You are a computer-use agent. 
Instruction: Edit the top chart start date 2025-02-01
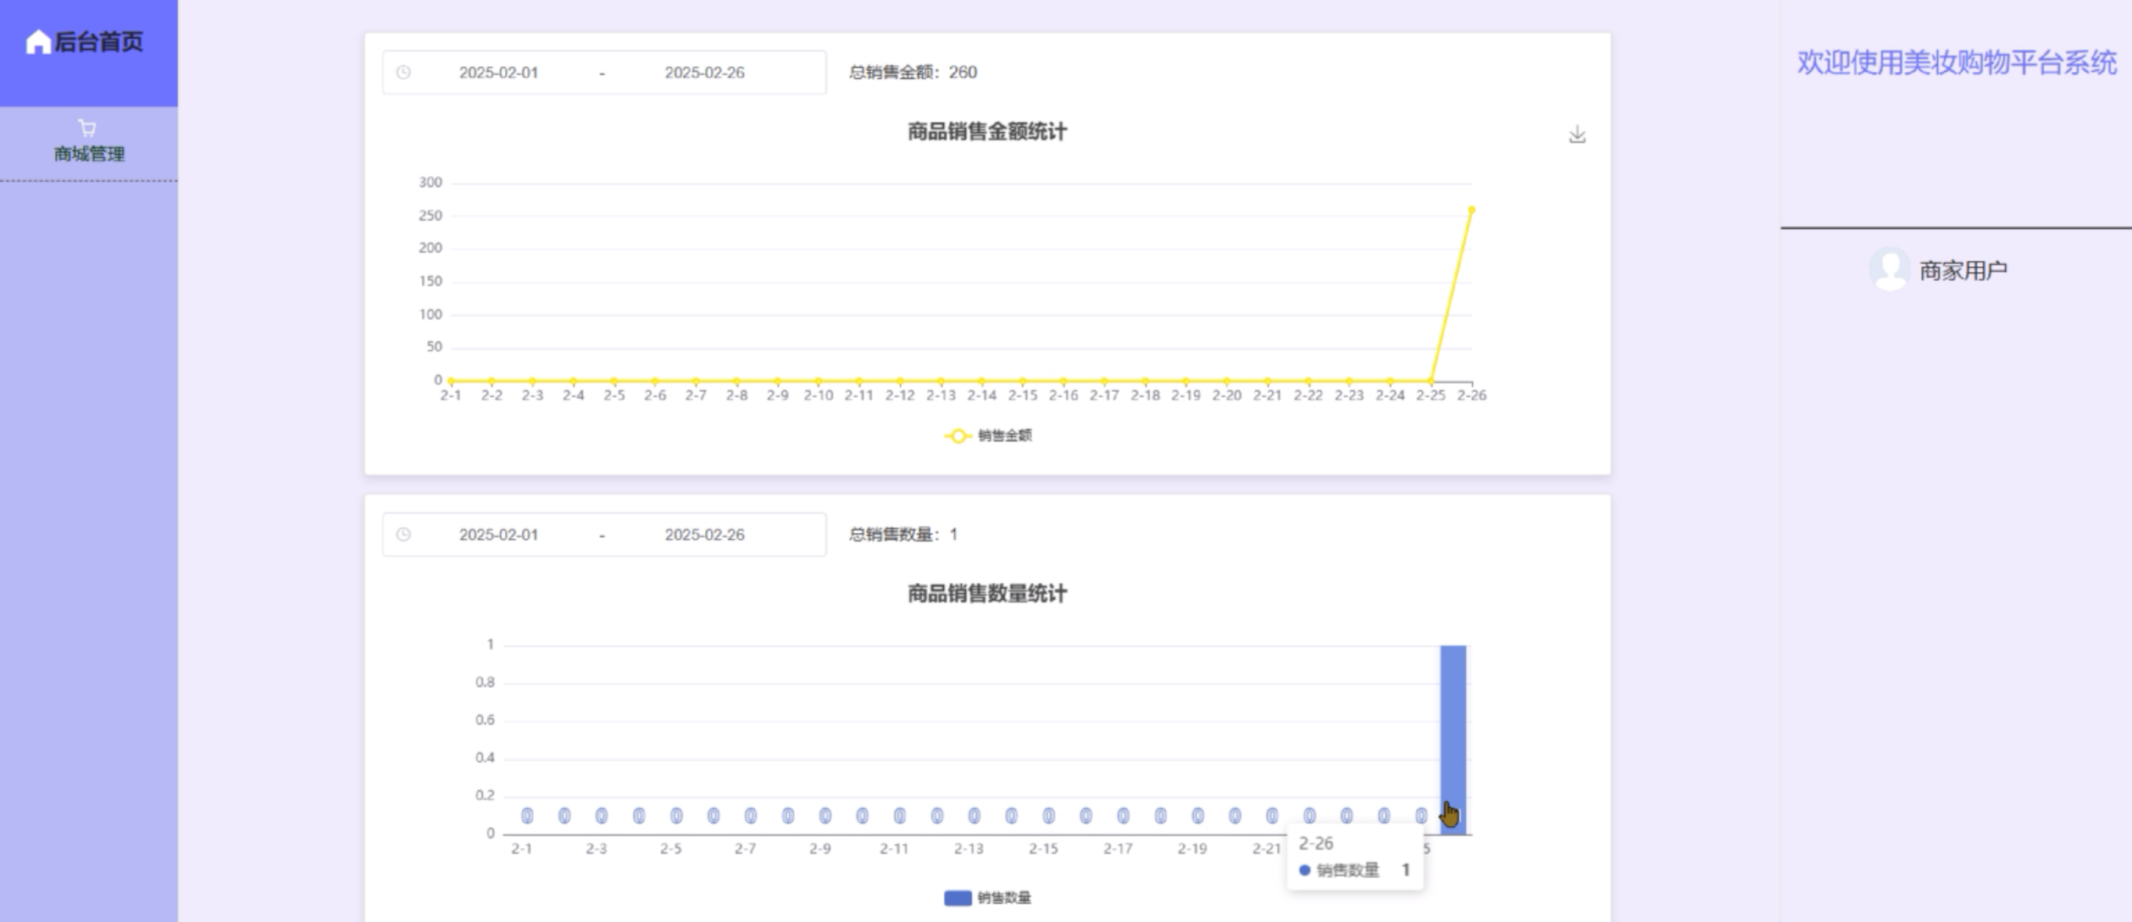coord(498,72)
